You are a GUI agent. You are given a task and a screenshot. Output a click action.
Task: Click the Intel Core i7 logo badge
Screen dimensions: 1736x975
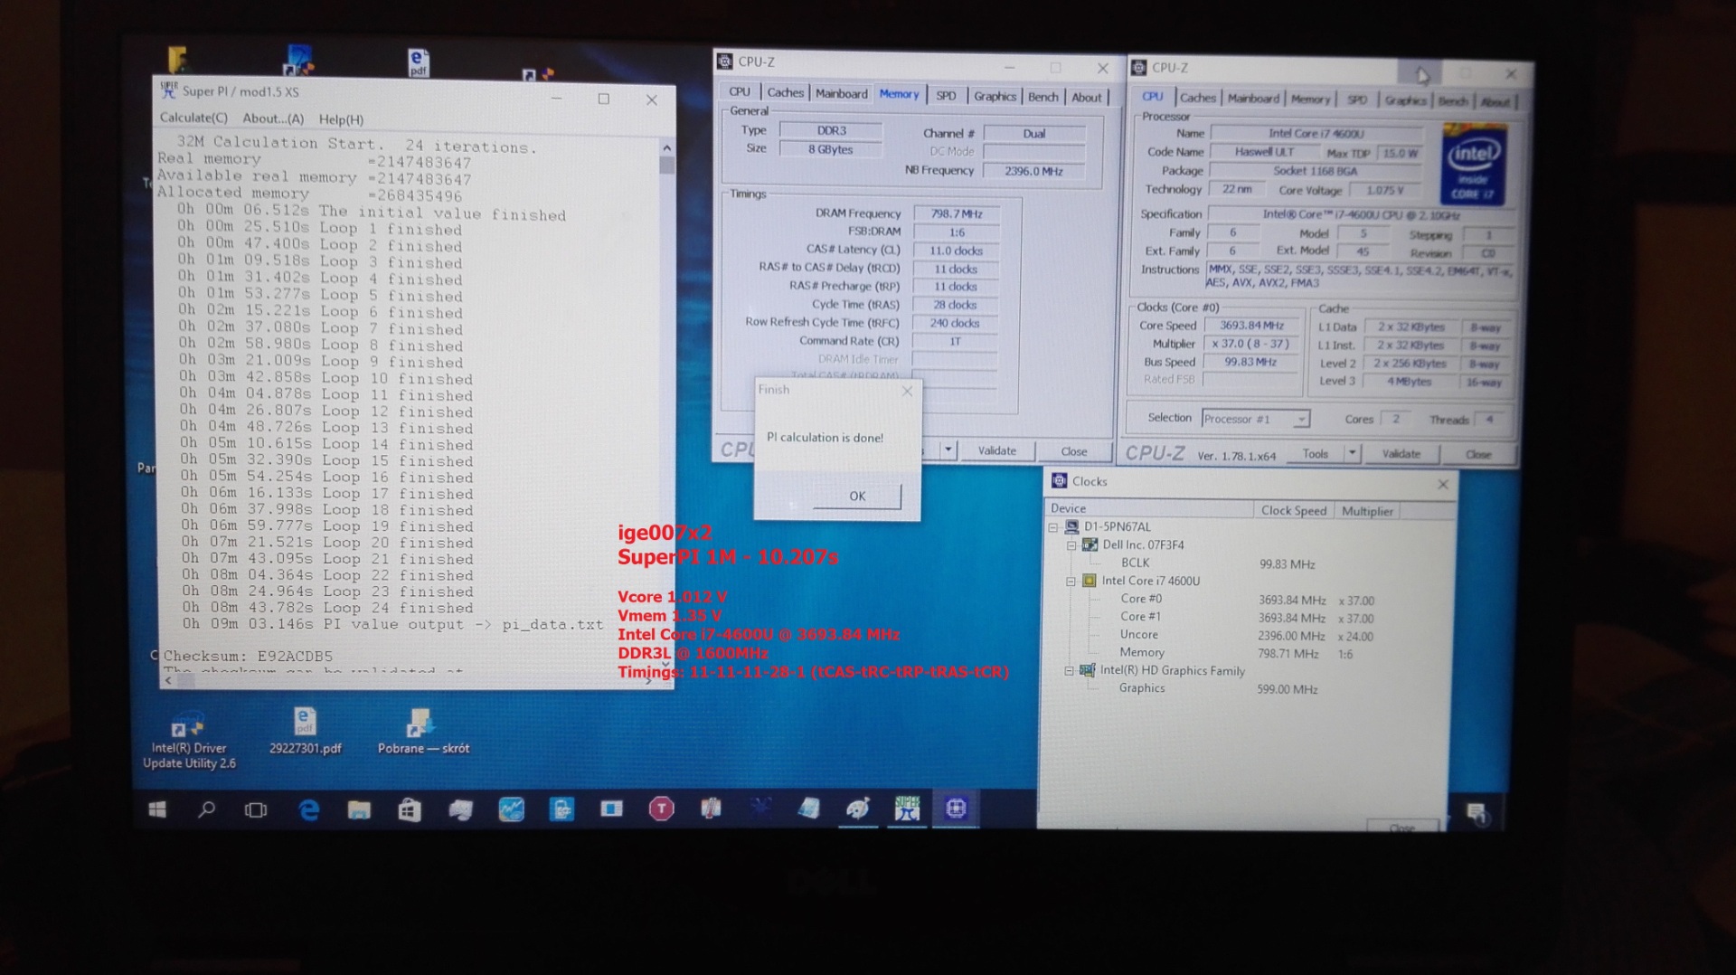coord(1473,166)
